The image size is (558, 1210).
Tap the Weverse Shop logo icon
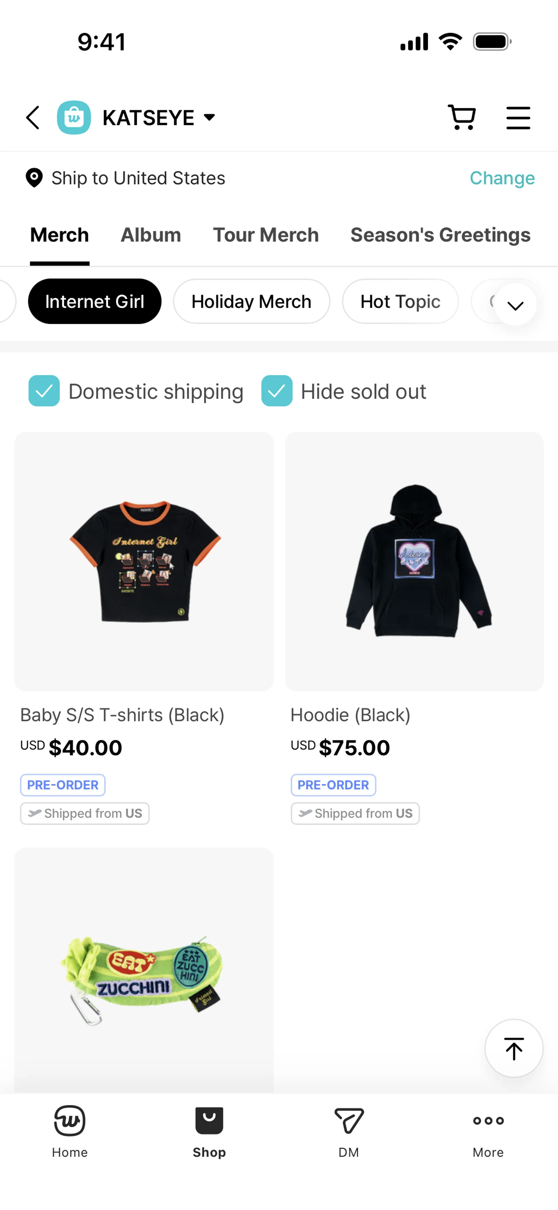click(x=74, y=117)
